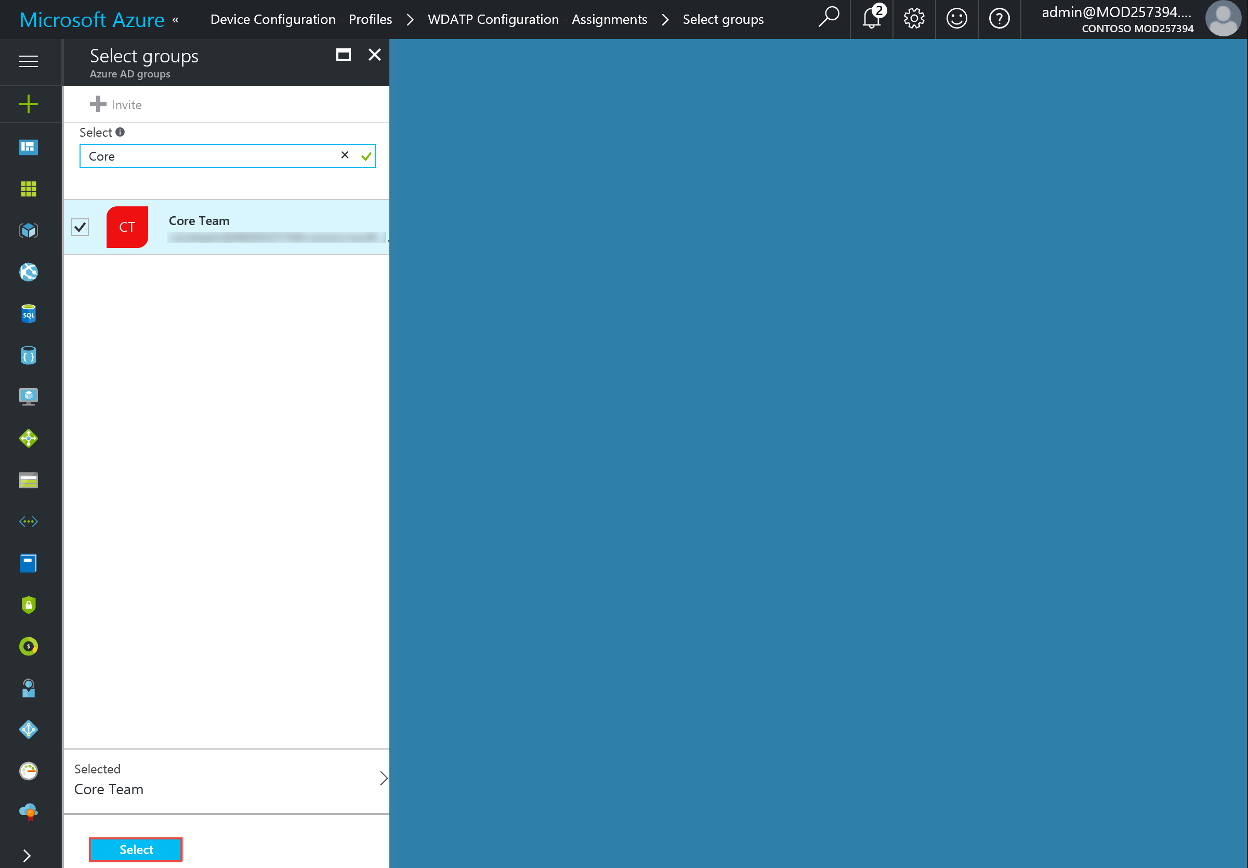
Task: Open the Dashboard icon in sidebar
Action: click(28, 147)
